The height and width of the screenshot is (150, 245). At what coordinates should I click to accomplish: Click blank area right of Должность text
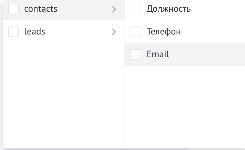[x=218, y=9]
